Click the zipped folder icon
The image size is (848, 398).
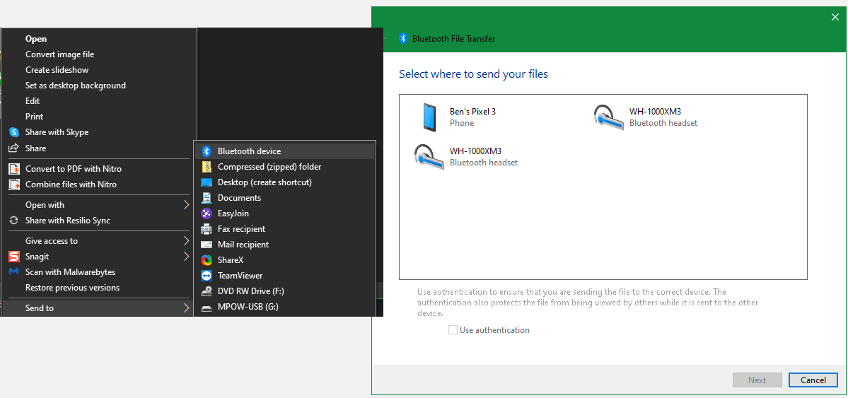[206, 167]
